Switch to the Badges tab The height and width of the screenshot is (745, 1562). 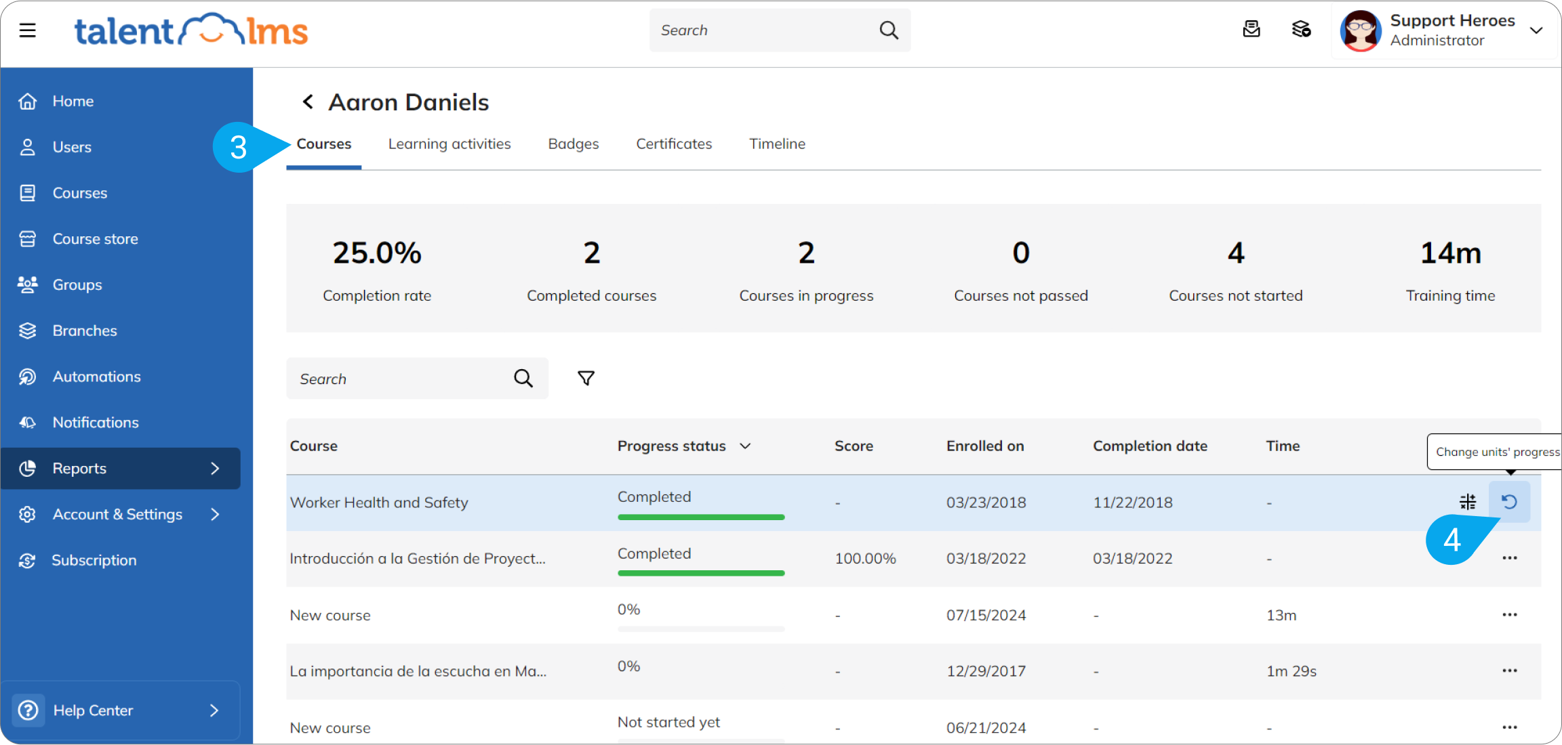pyautogui.click(x=574, y=144)
